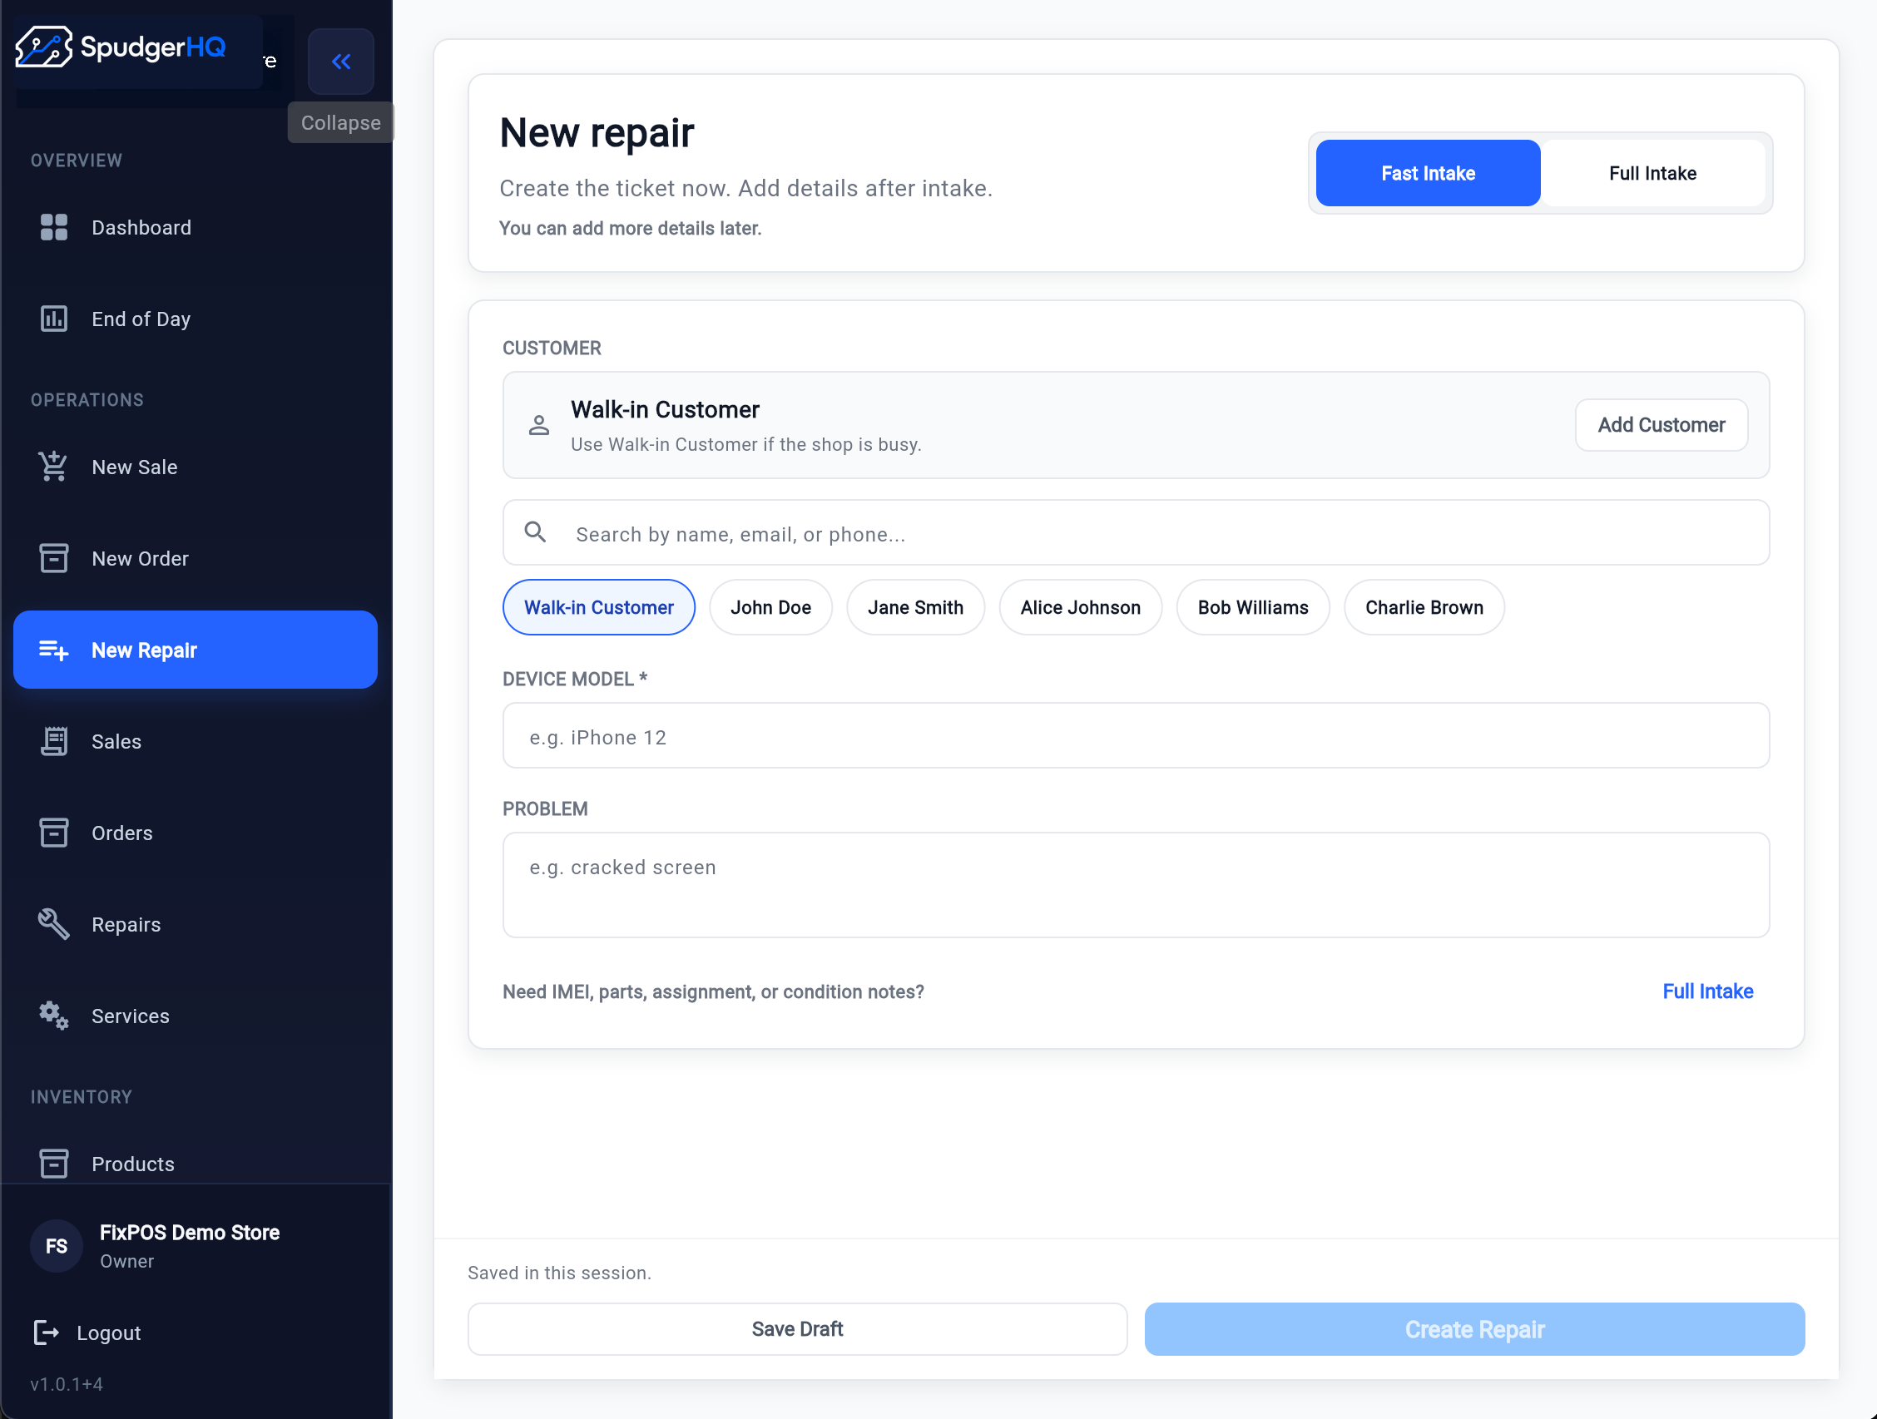Click the Services gears icon
Viewport: 1877px width, 1419px height.
tap(53, 1016)
